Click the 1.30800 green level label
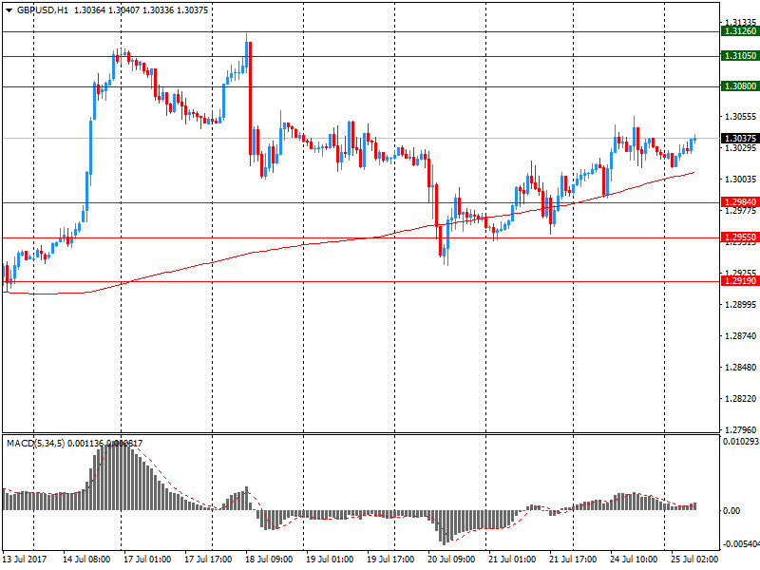760x570 pixels. click(740, 86)
